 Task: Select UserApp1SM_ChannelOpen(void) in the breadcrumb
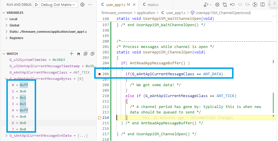[223, 13]
